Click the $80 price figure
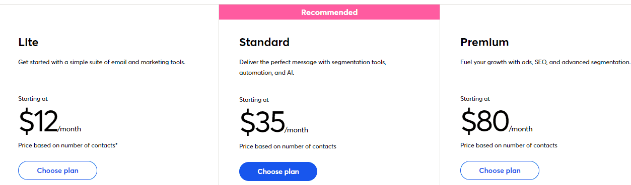631x185 pixels. pyautogui.click(x=484, y=122)
